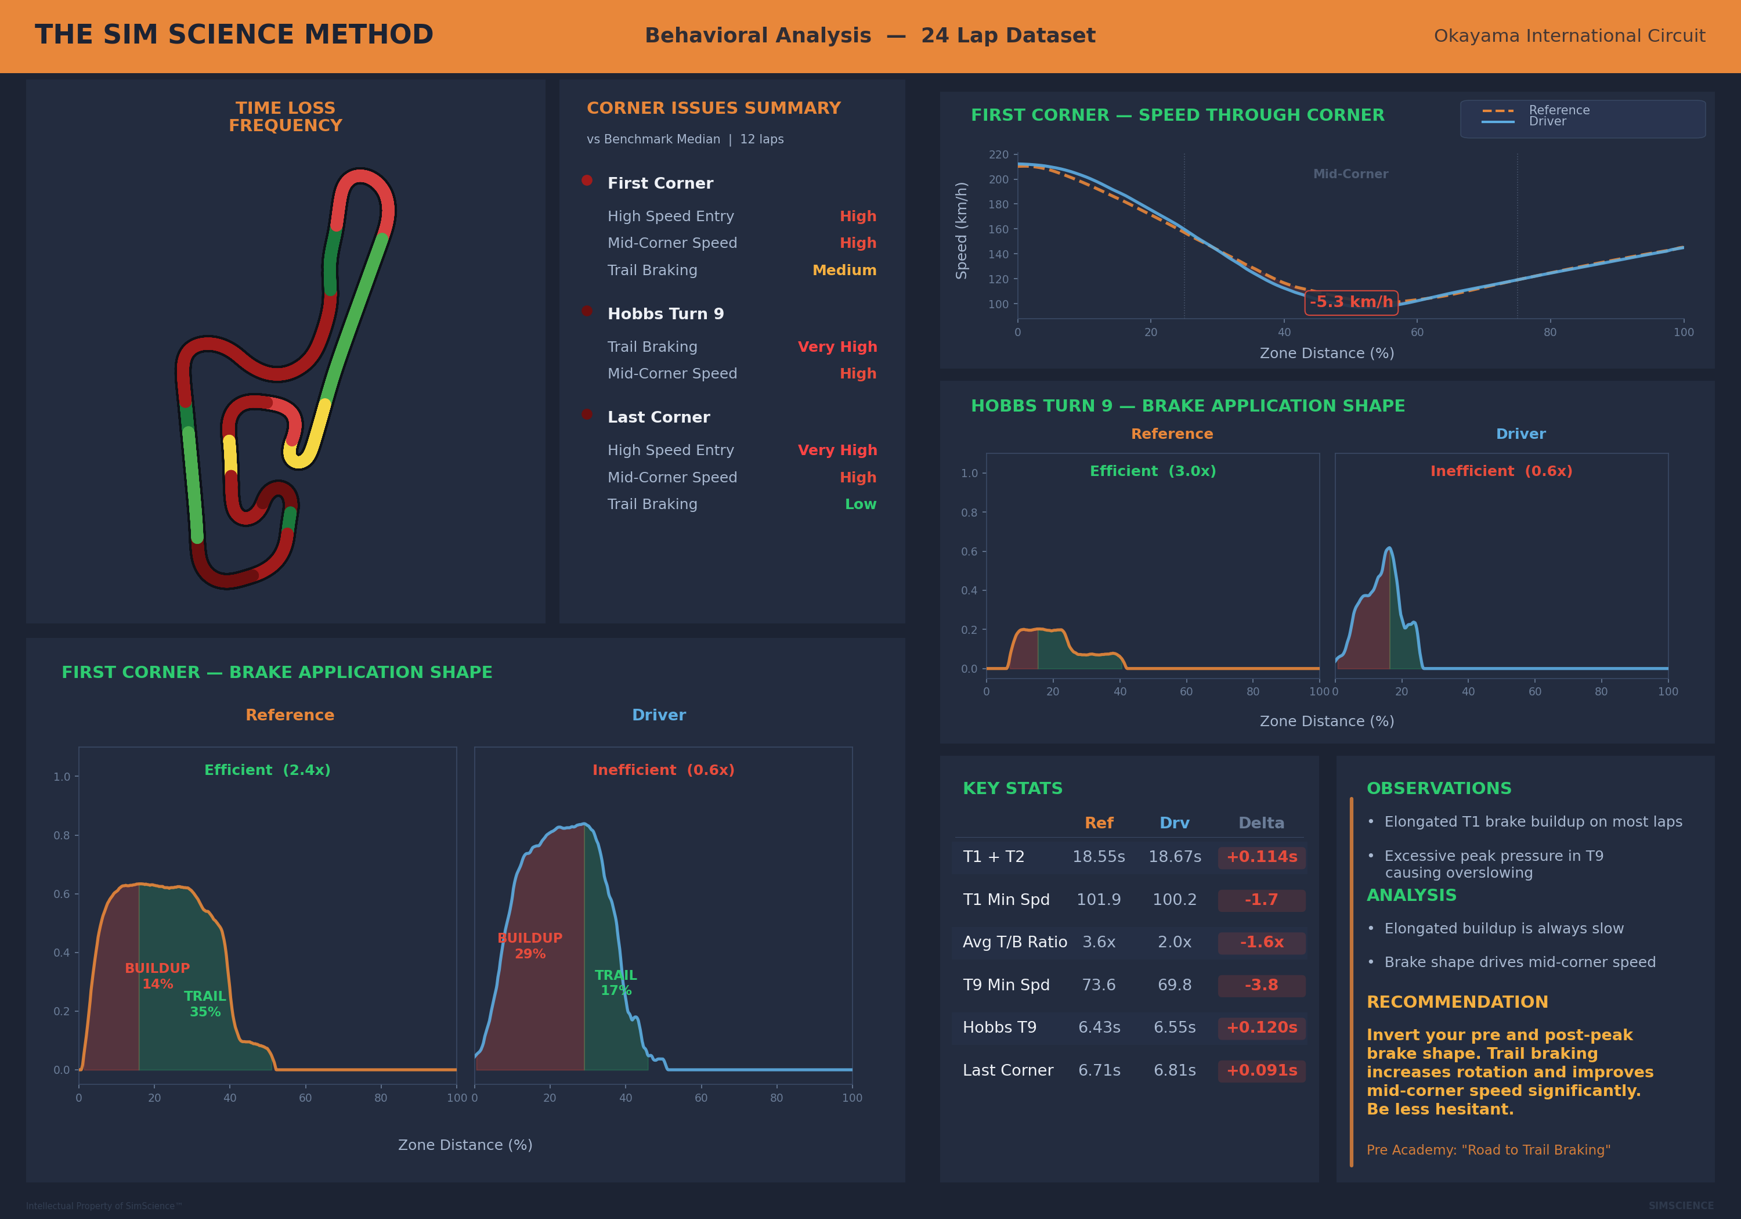Click the 'RECOMMENDATION' heading
The height and width of the screenshot is (1219, 1741).
1457,1002
